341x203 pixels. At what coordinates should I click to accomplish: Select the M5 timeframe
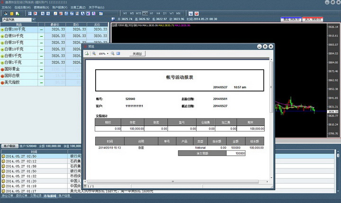tap(132, 13)
